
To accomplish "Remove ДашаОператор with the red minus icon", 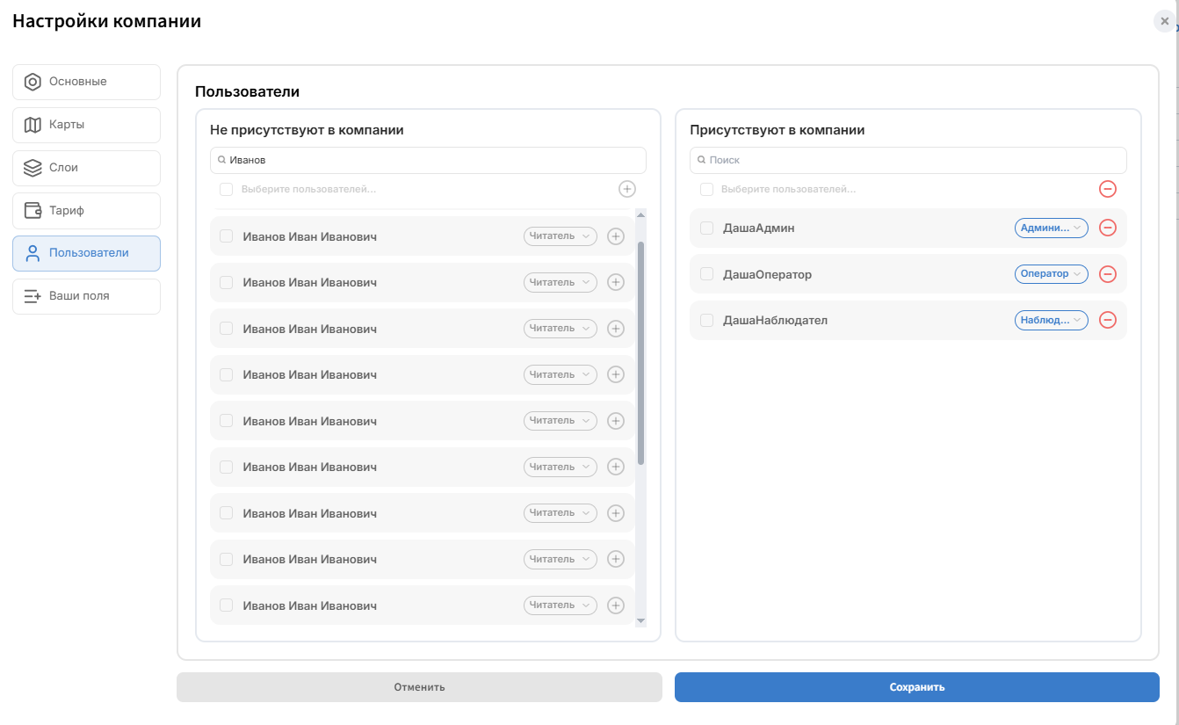I will click(1108, 274).
